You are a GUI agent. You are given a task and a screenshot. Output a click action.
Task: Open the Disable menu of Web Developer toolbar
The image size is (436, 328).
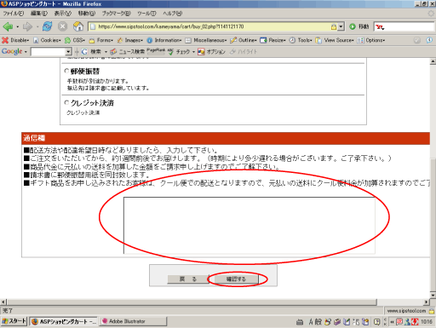(15, 40)
